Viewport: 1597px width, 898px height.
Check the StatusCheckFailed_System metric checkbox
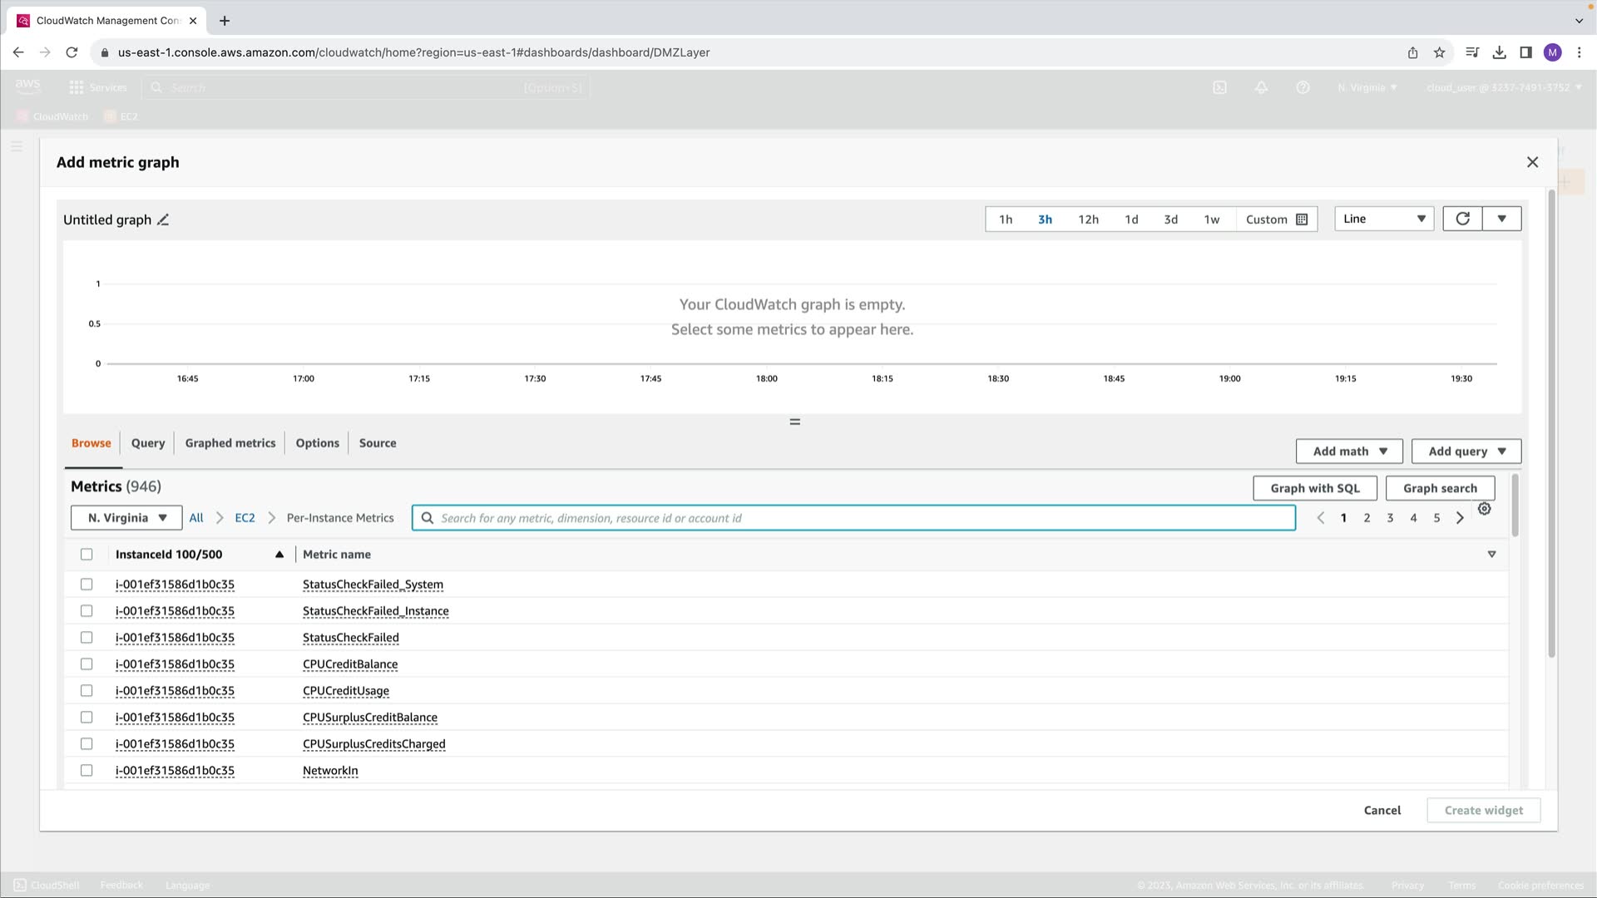87,585
